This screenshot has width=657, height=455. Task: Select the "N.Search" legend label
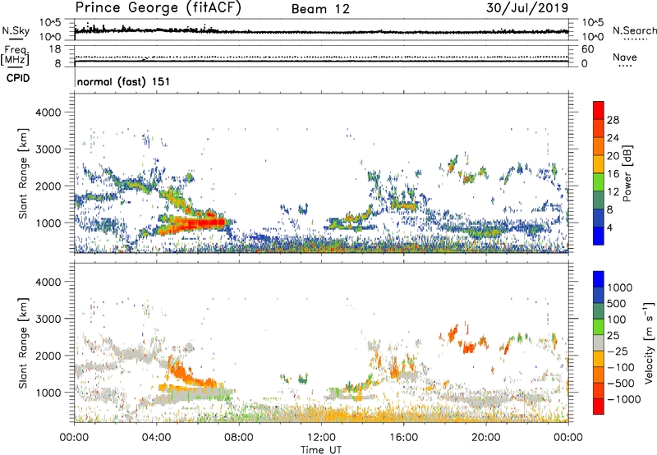pos(634,30)
